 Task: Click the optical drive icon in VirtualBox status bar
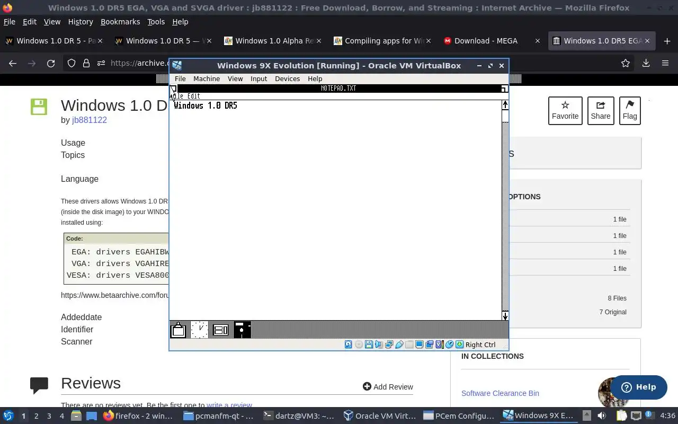tap(359, 344)
